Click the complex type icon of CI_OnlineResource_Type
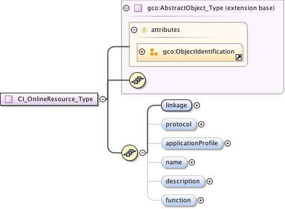 [x=9, y=99]
